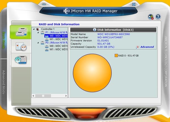The height and width of the screenshot is (122, 170).
Task: Click the orange RAID 0 legend swatch
Action: pyautogui.click(x=116, y=56)
